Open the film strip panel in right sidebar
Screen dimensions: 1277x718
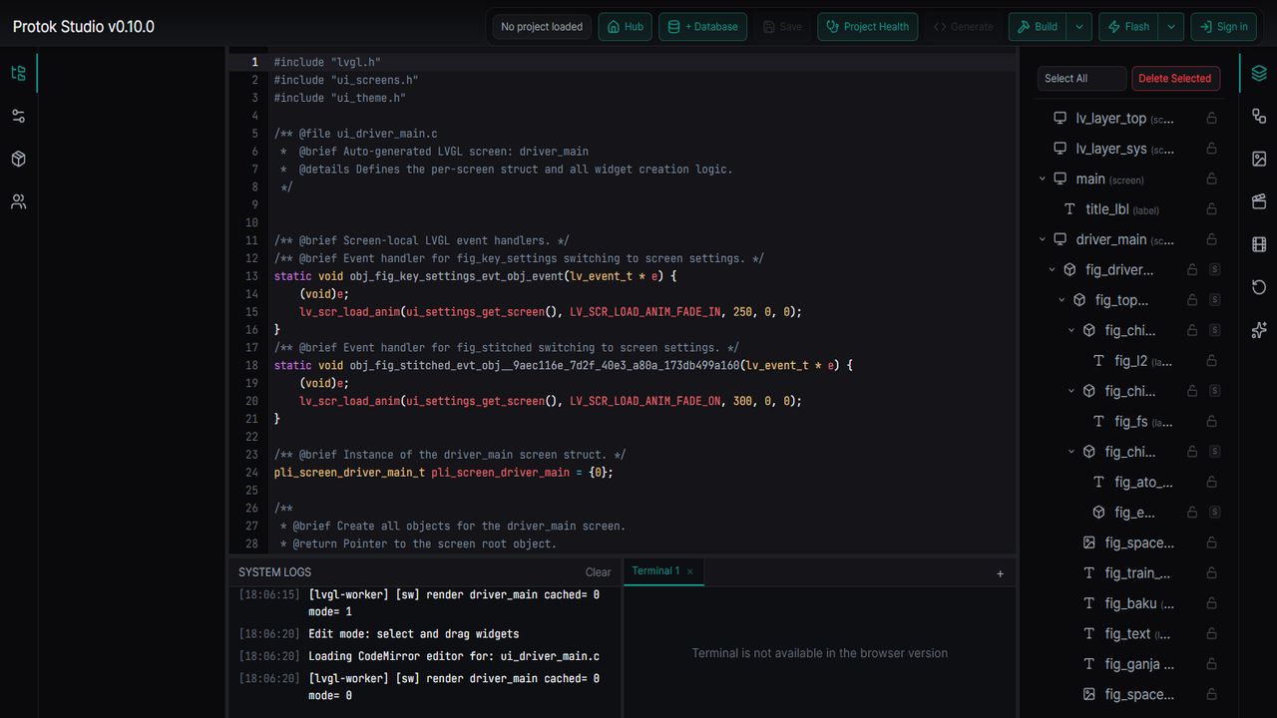(1259, 244)
